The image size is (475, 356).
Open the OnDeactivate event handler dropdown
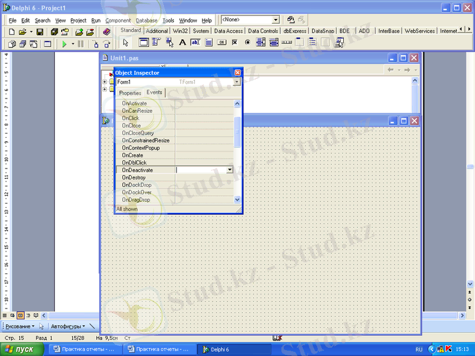click(x=230, y=170)
